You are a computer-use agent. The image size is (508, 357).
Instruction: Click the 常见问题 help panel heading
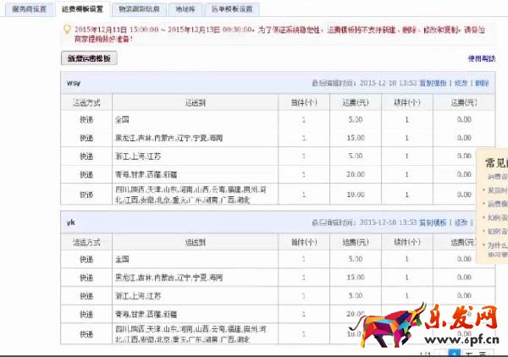coord(494,162)
